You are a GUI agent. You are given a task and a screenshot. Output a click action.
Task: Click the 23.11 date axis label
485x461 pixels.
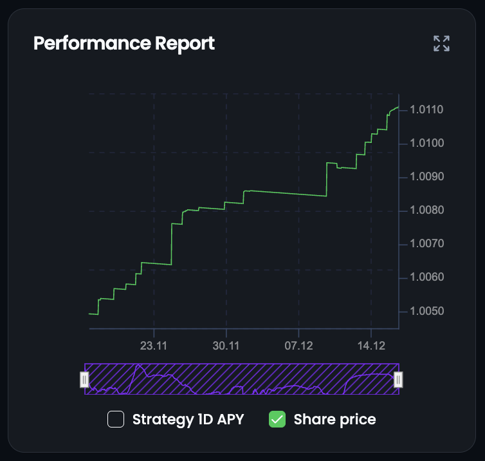154,346
